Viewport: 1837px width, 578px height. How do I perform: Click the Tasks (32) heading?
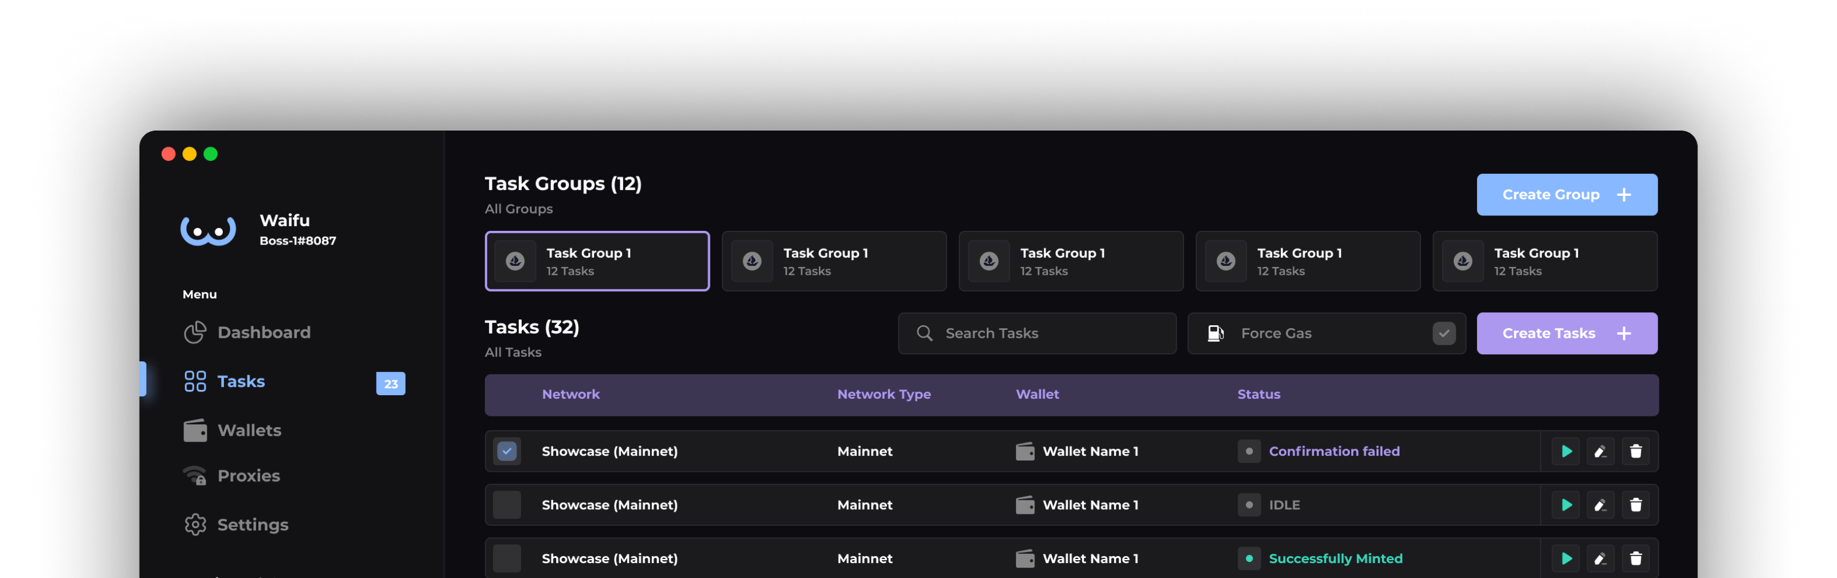[532, 327]
